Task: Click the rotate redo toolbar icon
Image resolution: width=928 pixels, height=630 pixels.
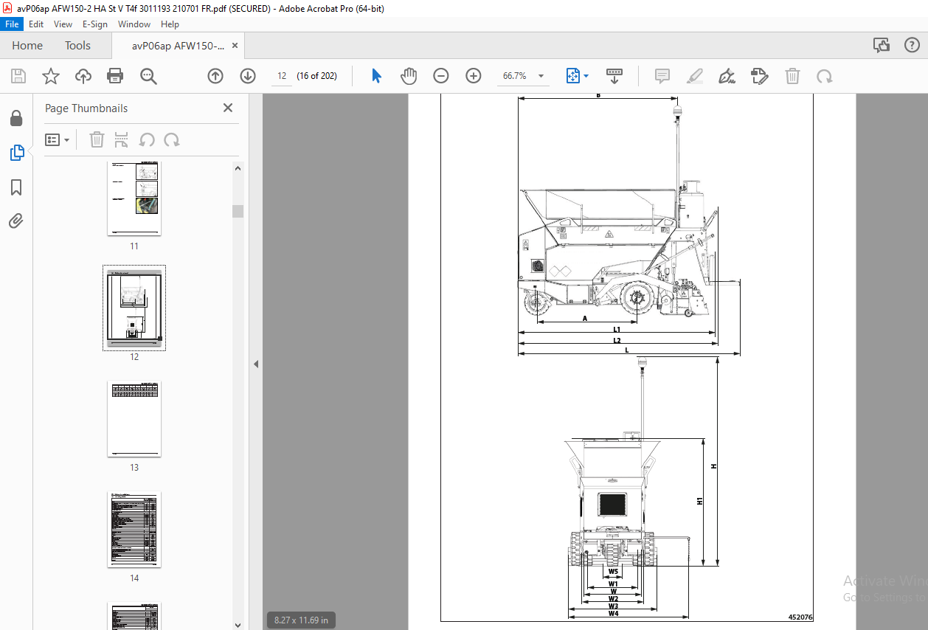Action: [825, 76]
